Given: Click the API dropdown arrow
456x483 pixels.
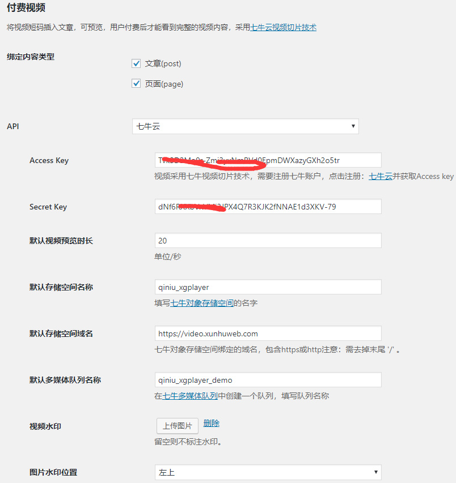Looking at the screenshot, I should 353,126.
